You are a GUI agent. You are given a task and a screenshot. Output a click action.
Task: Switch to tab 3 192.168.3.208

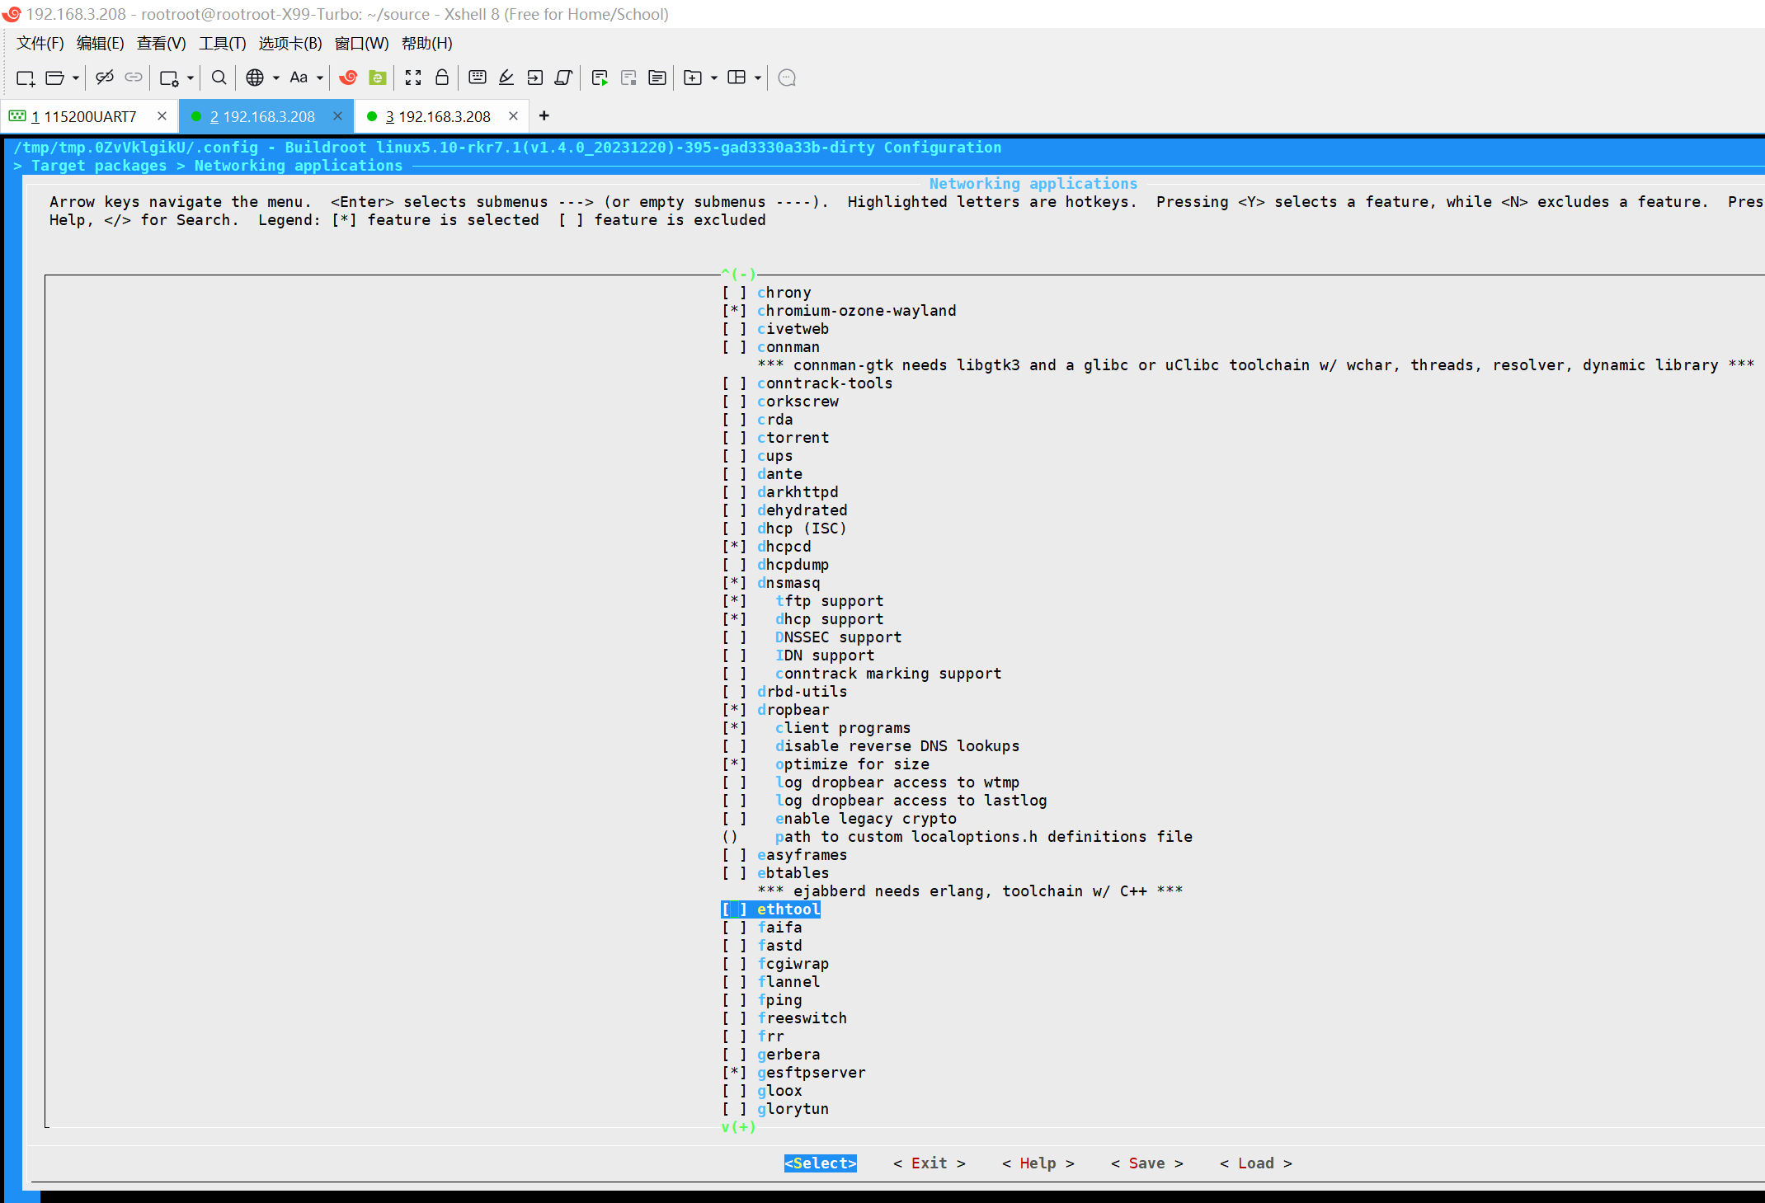[x=438, y=116]
